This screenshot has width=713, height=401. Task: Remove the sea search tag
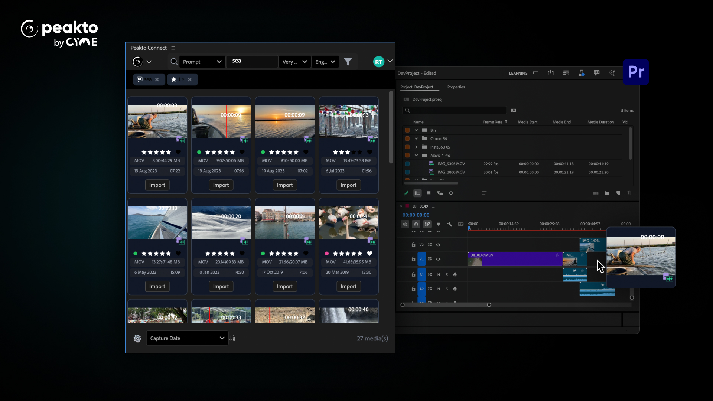tap(157, 79)
